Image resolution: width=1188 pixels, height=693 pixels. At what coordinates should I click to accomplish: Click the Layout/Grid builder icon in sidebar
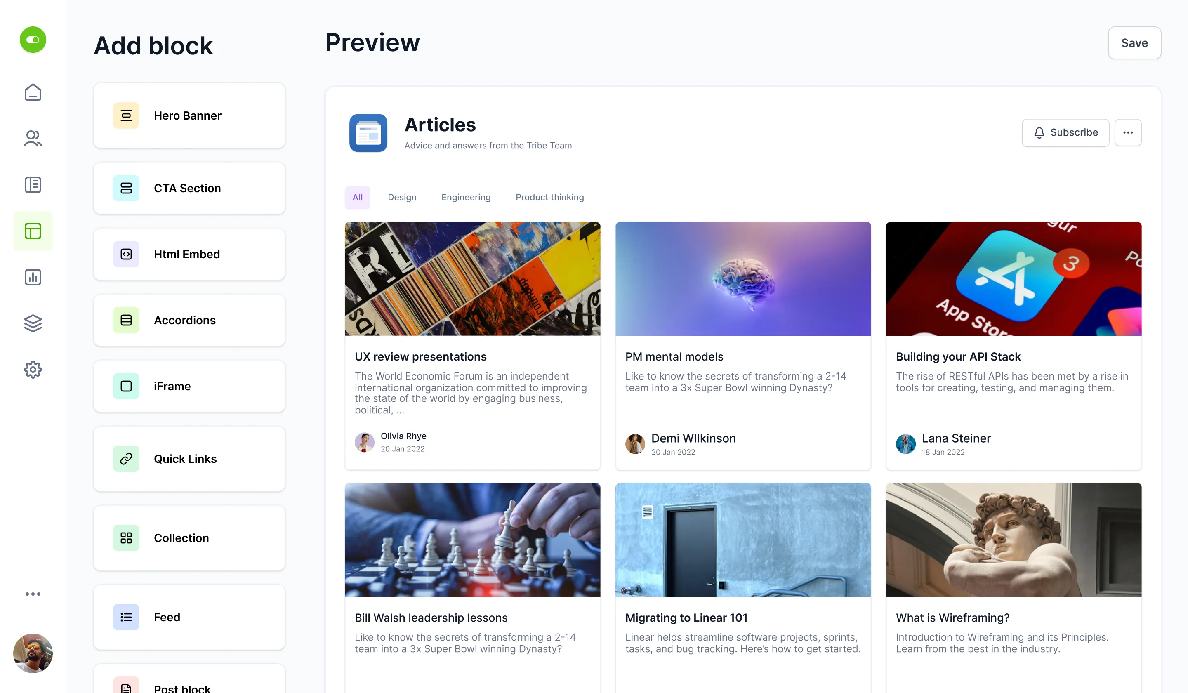[x=33, y=231]
